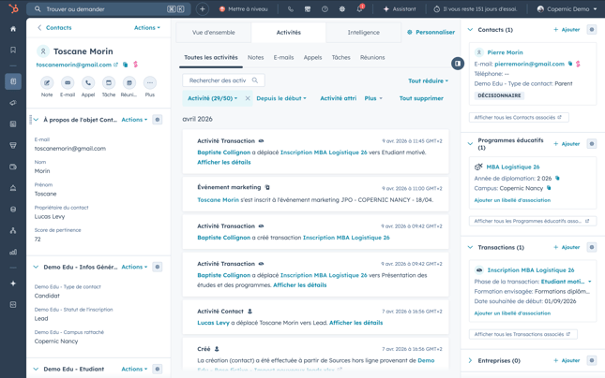The width and height of the screenshot is (605, 378).
Task: Open settings gear for Transactions (1) card
Action: click(x=592, y=247)
